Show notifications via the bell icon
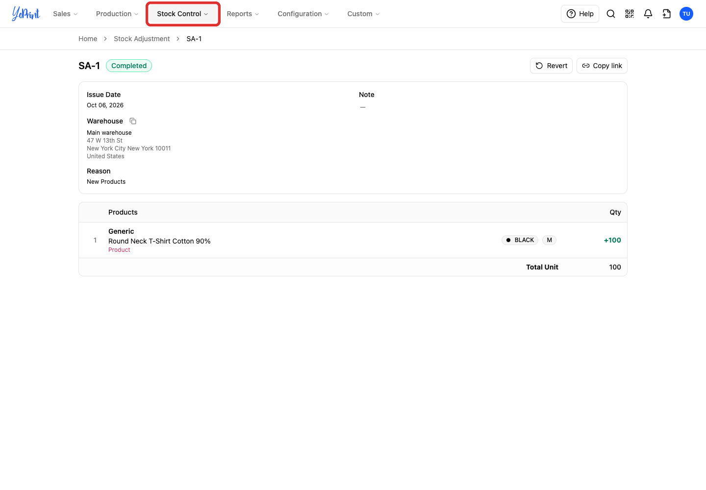 coord(648,14)
